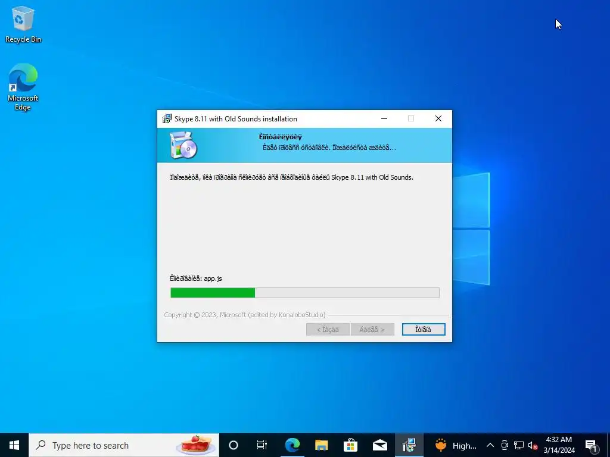Select the running installer taskbar icon

click(409, 445)
